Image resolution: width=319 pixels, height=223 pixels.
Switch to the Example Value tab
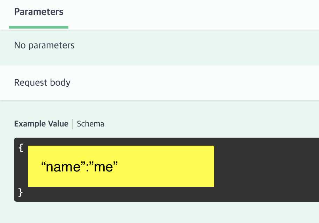point(41,124)
